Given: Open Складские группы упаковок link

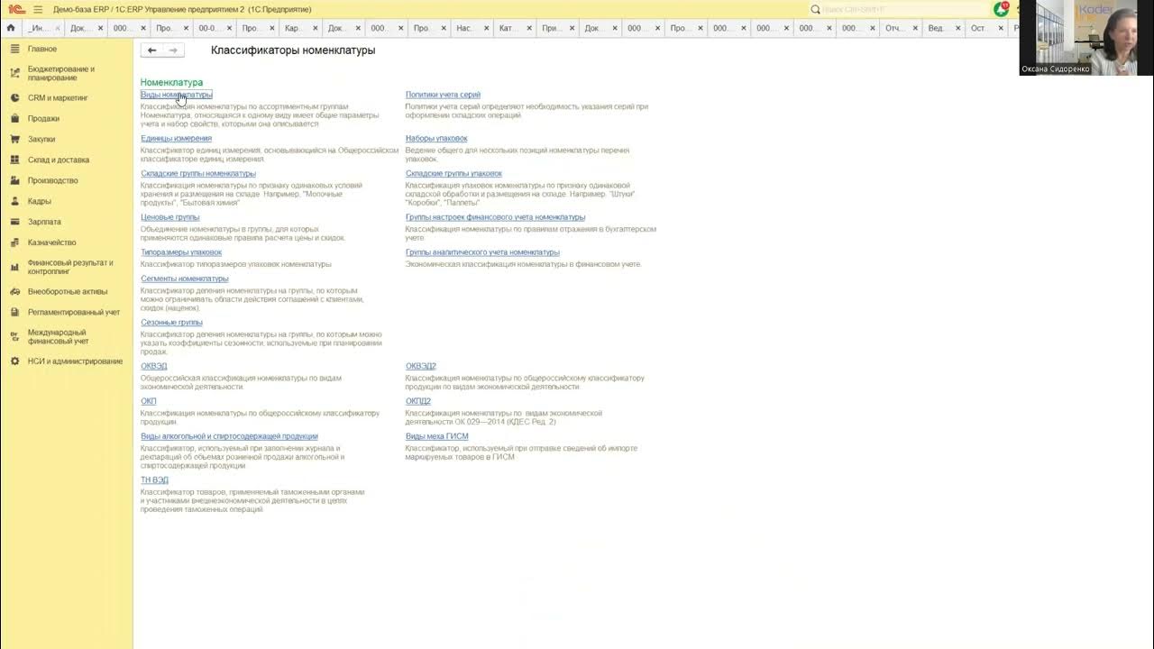Looking at the screenshot, I should (453, 173).
